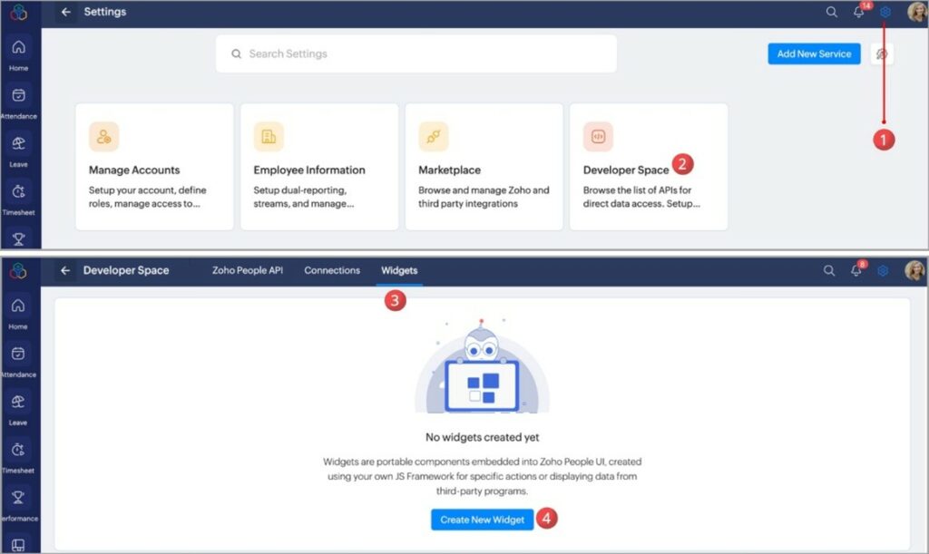Click the Create New Widget button

pyautogui.click(x=482, y=520)
